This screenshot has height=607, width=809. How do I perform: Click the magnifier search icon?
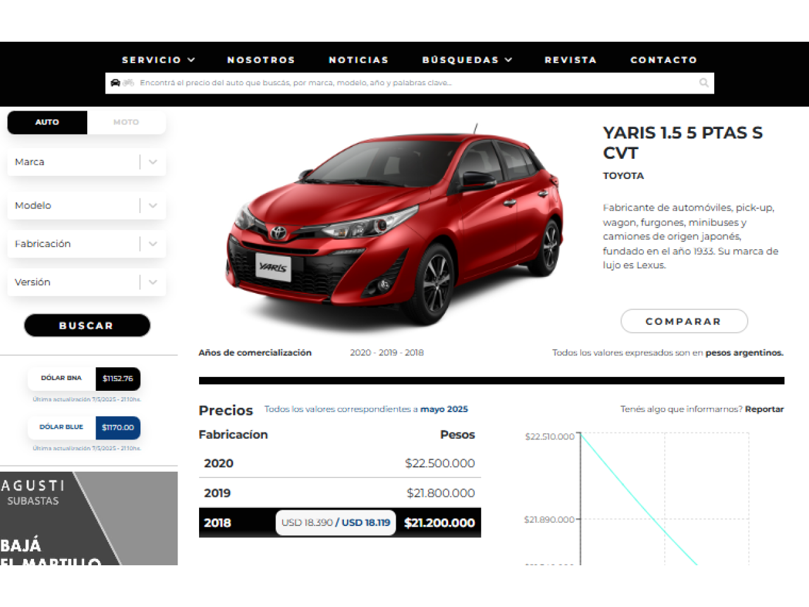[703, 83]
